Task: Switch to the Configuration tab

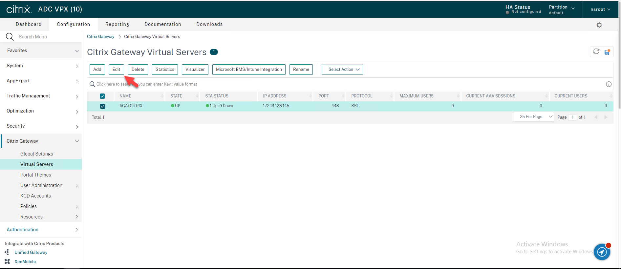Action: coord(74,24)
